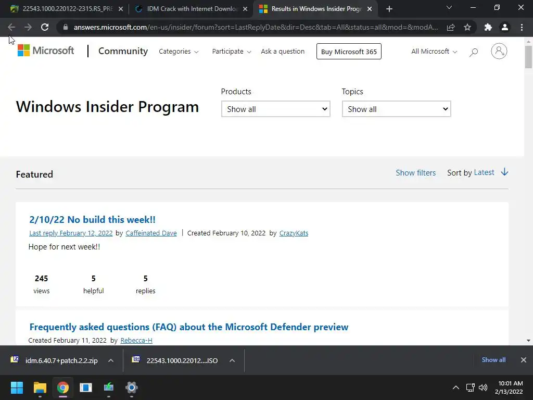This screenshot has height=400, width=533.
Task: Open the 22543.1000 ISO download item
Action: tap(176, 360)
